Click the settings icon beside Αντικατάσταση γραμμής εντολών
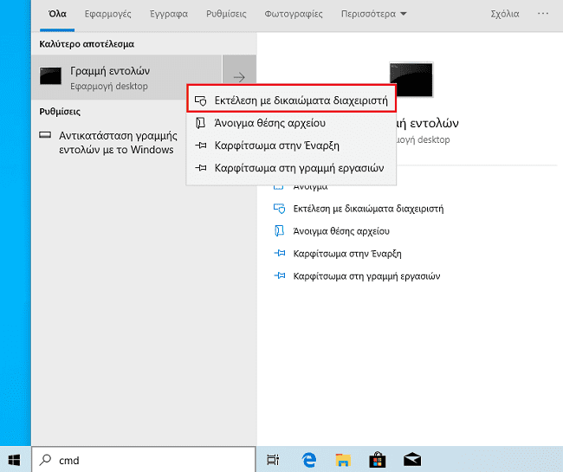The image size is (563, 472). pos(45,135)
